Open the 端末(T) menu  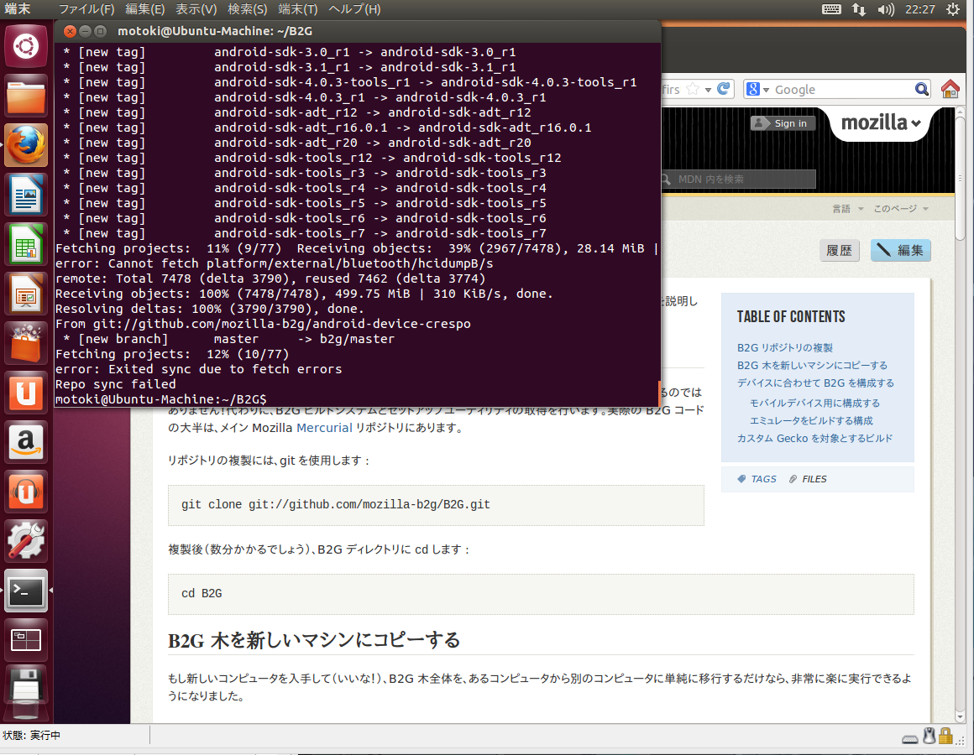[x=297, y=9]
